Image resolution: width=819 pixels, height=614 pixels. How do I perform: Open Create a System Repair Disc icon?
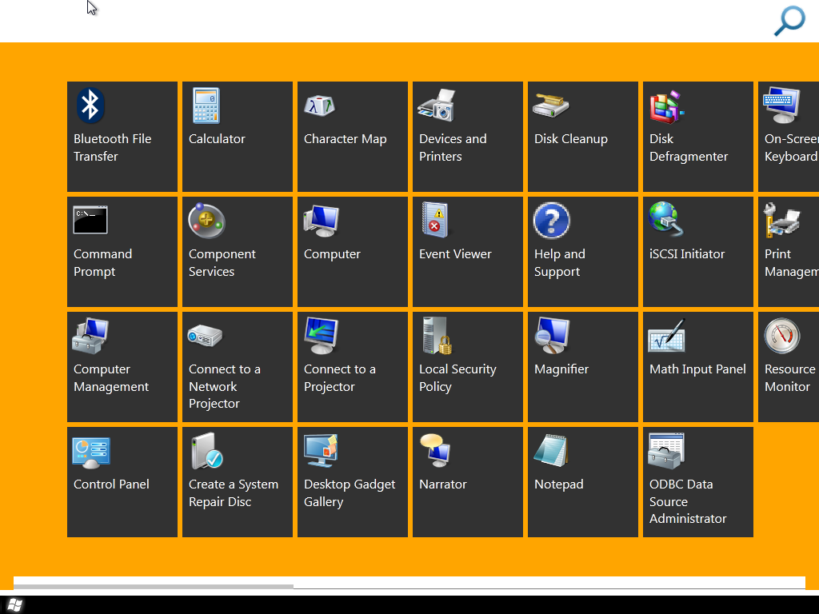(x=207, y=451)
